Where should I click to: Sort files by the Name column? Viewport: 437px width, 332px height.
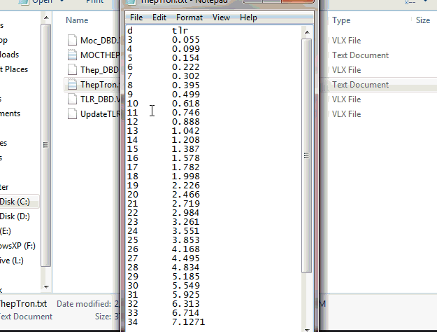77,21
